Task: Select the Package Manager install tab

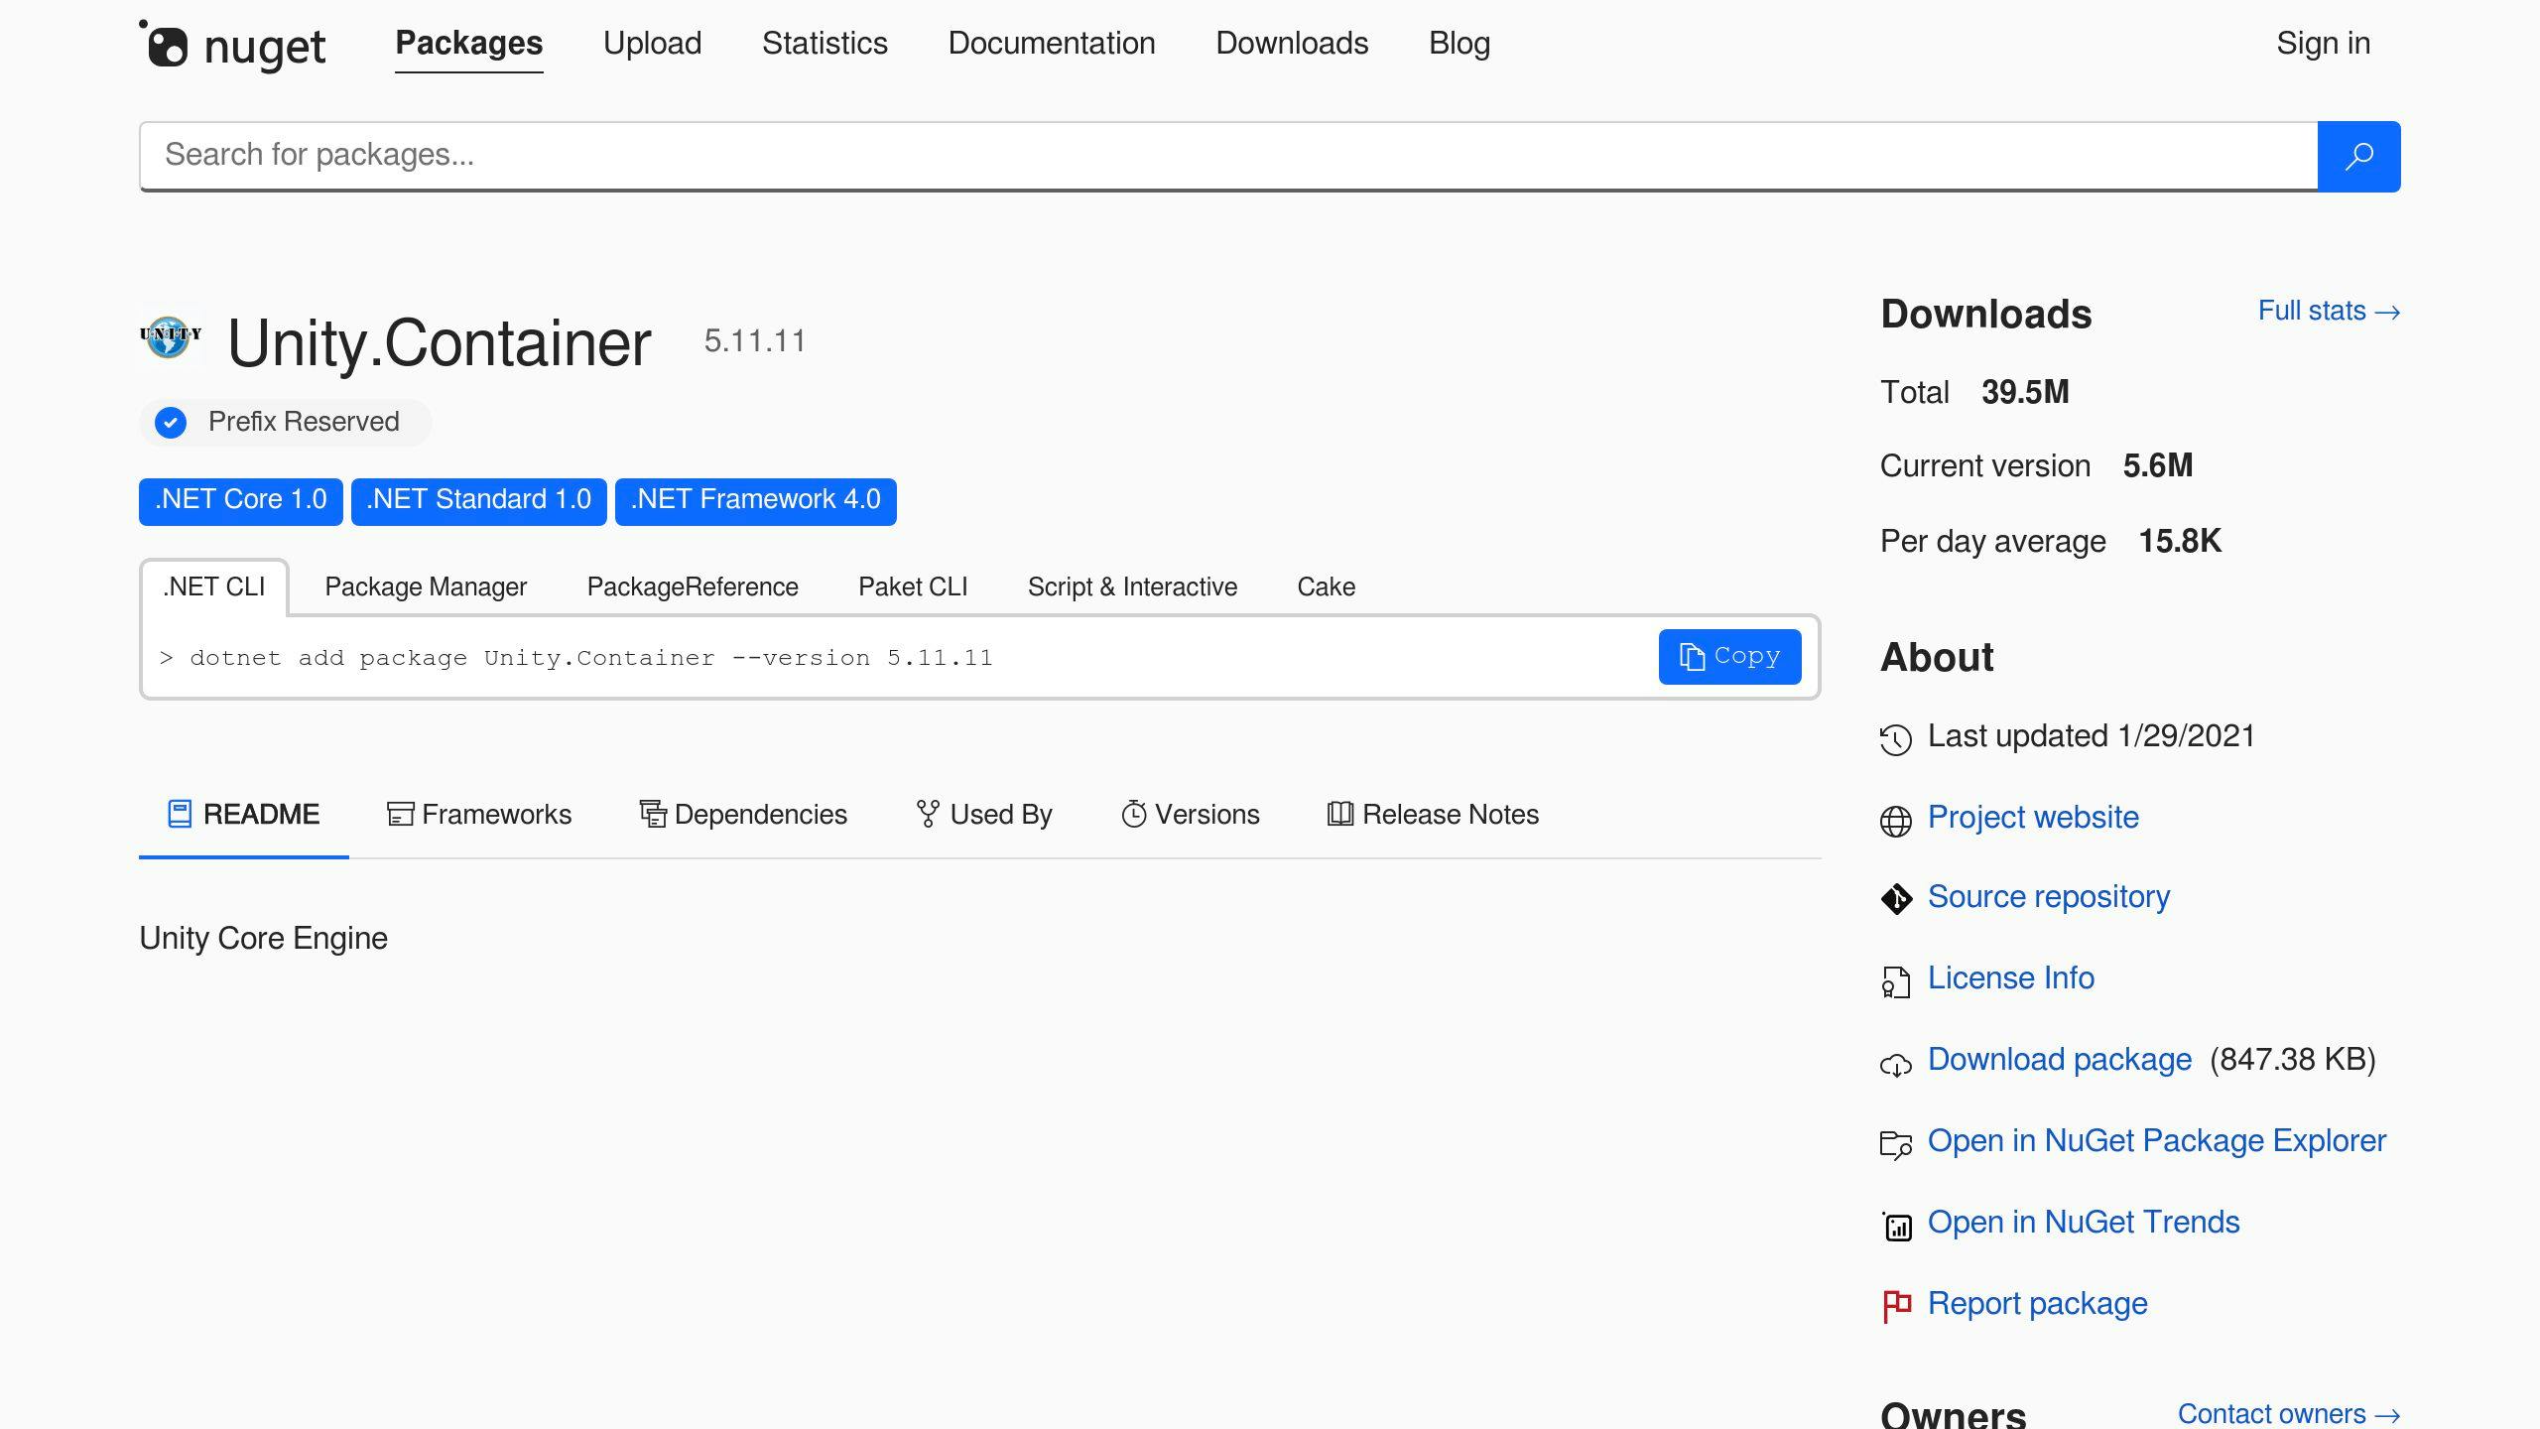Action: (426, 587)
